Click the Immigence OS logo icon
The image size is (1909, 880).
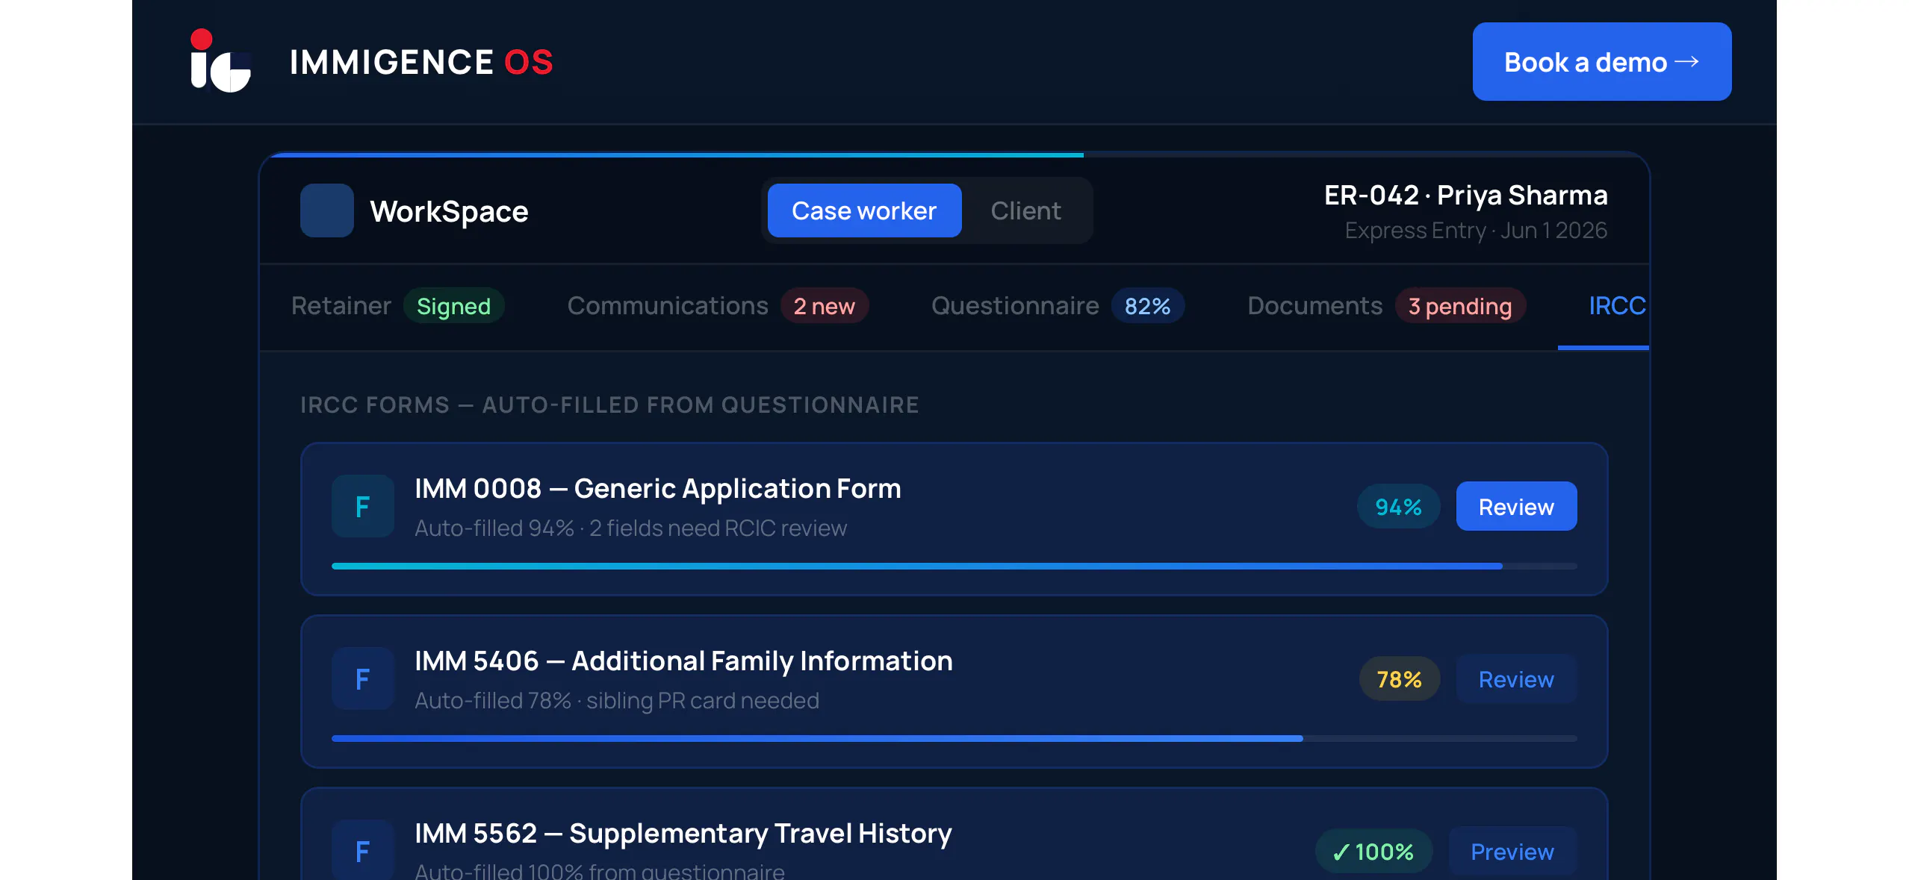pos(220,61)
